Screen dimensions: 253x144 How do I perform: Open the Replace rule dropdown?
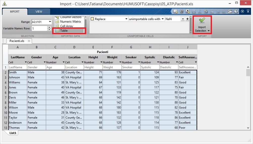pyautogui.click(x=126, y=19)
